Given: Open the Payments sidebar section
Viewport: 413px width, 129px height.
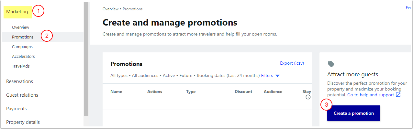Looking at the screenshot, I should tap(16, 109).
